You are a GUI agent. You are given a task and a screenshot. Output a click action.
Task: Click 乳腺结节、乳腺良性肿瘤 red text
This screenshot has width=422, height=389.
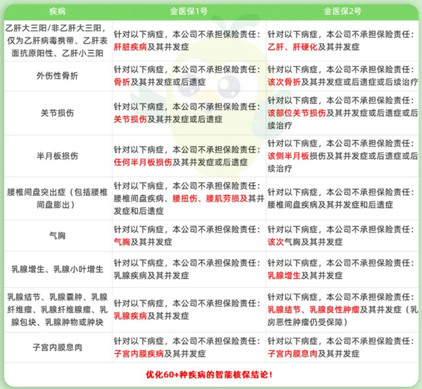click(x=313, y=310)
